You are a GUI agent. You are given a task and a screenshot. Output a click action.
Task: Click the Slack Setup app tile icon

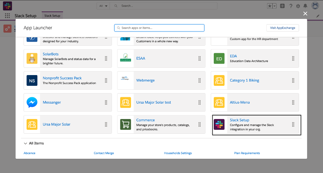tap(219, 124)
